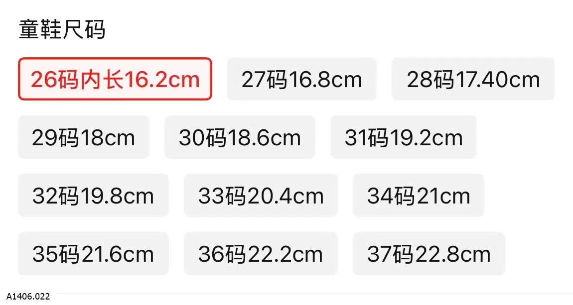
Task: Choose size 27码16.8cm
Action: point(301,79)
